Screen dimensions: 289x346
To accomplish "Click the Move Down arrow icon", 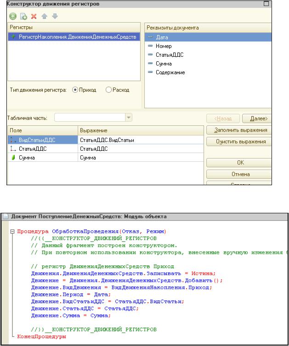I will (x=55, y=16).
